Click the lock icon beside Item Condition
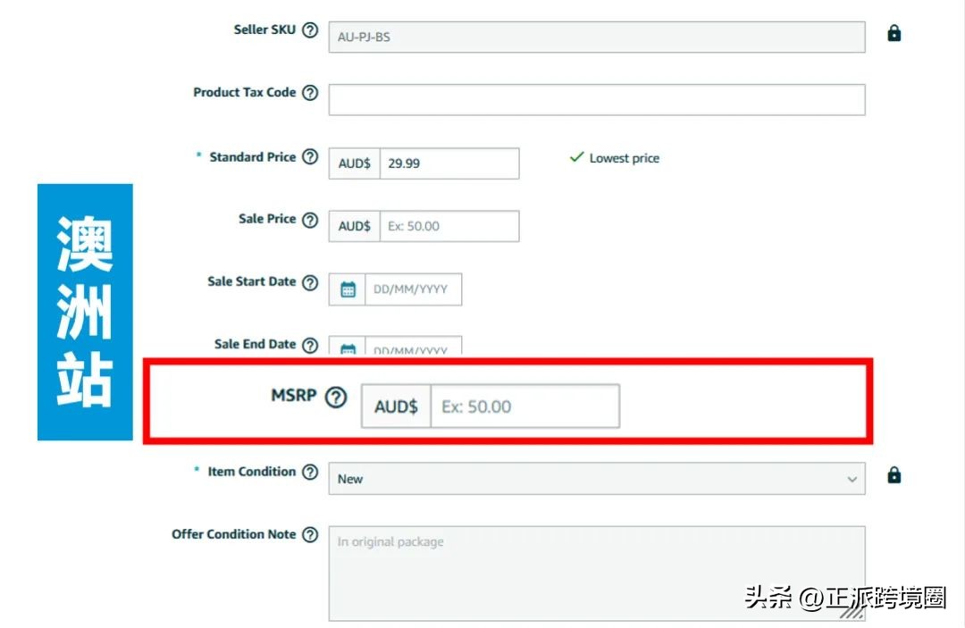The image size is (965, 628). point(894,475)
